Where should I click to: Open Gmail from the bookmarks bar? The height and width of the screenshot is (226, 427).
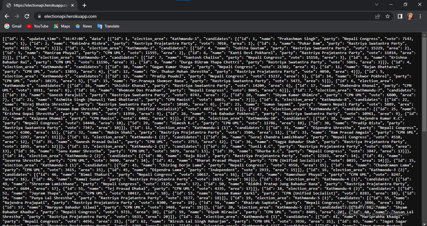13,26
